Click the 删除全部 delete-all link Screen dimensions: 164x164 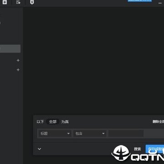point(158,122)
